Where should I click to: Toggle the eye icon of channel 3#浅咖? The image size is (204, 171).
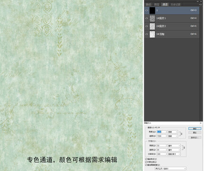[x=147, y=34]
